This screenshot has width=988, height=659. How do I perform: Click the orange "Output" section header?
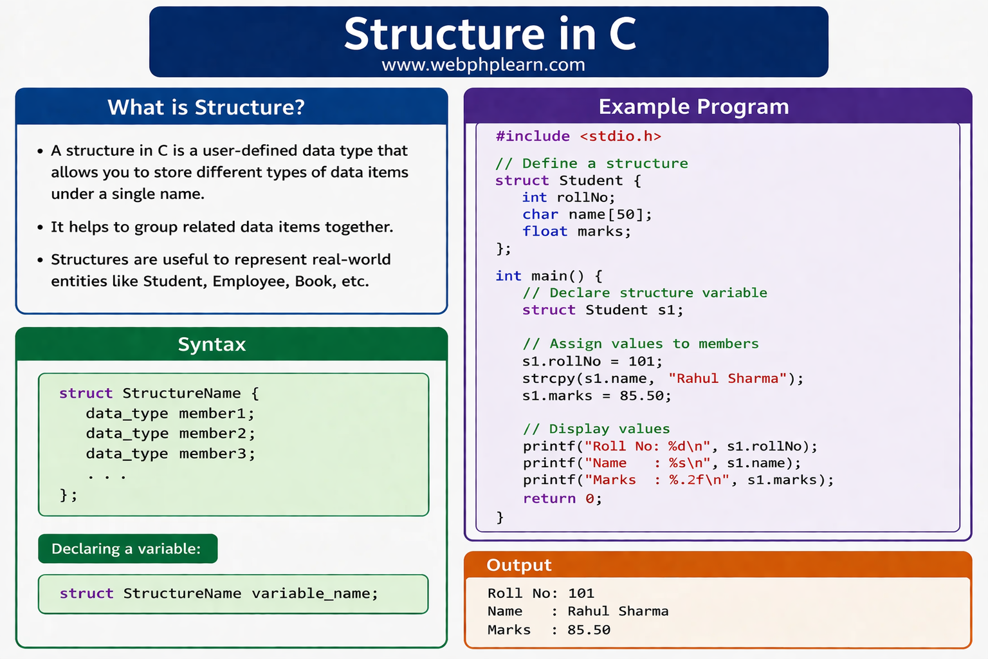pyautogui.click(x=519, y=565)
